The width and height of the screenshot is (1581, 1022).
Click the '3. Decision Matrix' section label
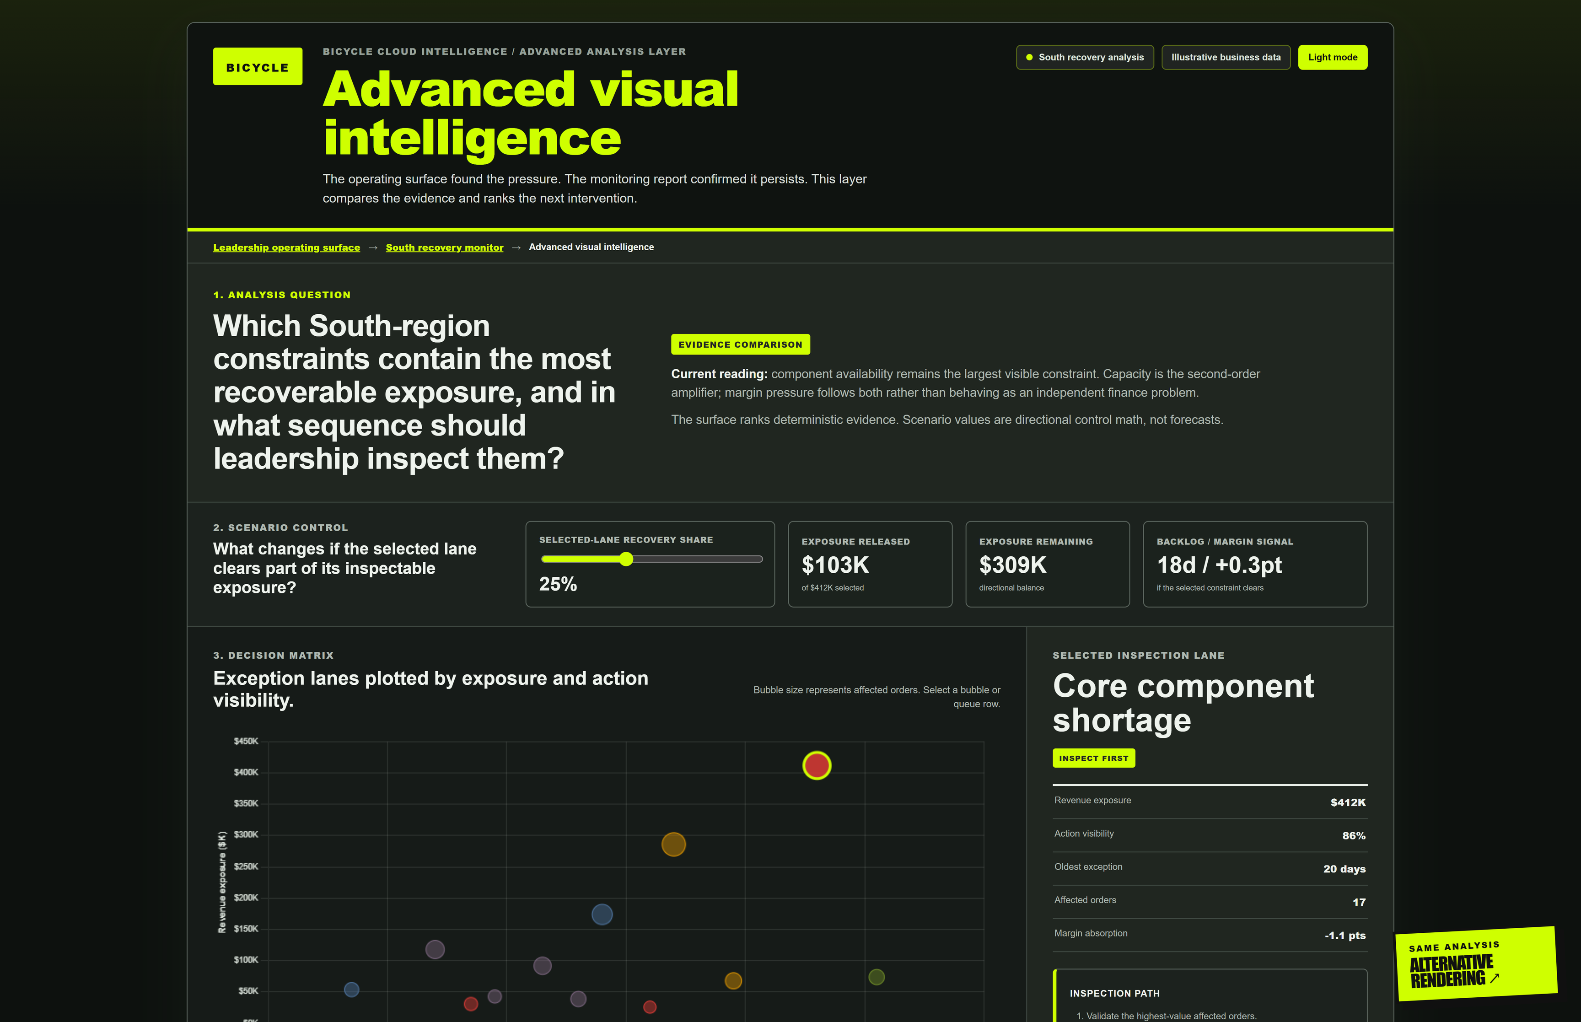click(274, 655)
